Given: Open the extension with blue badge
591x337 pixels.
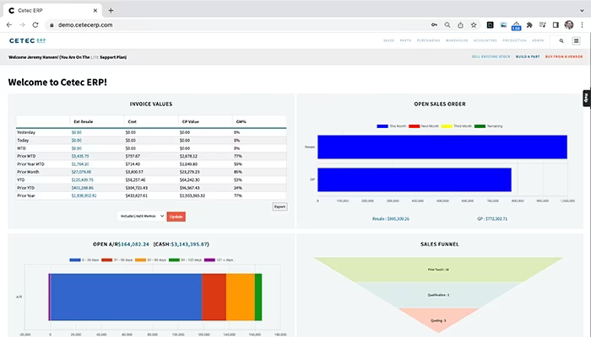Looking at the screenshot, I should (516, 25).
